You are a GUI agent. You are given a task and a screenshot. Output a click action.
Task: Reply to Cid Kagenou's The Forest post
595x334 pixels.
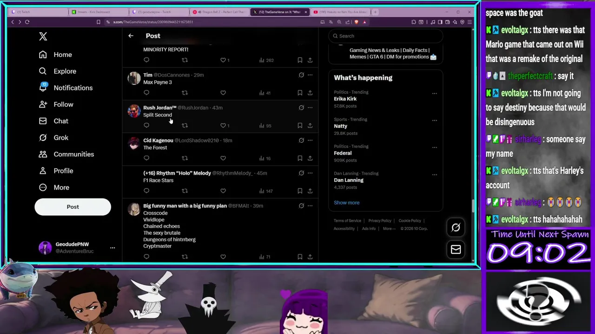point(146,158)
